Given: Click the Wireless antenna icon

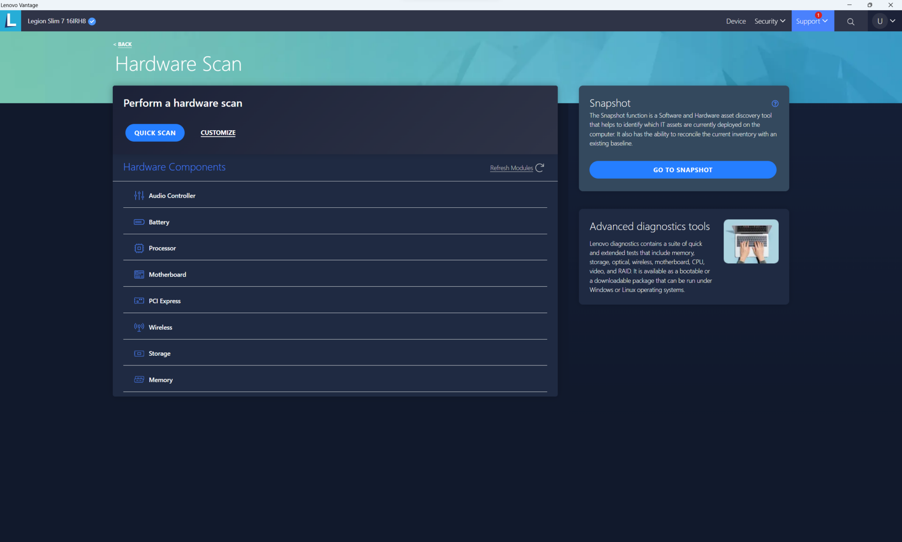Looking at the screenshot, I should pyautogui.click(x=139, y=327).
